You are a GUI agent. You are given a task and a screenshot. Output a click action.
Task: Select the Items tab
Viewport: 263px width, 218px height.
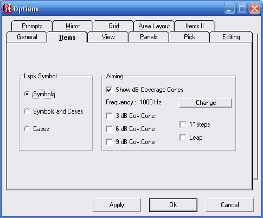point(67,37)
